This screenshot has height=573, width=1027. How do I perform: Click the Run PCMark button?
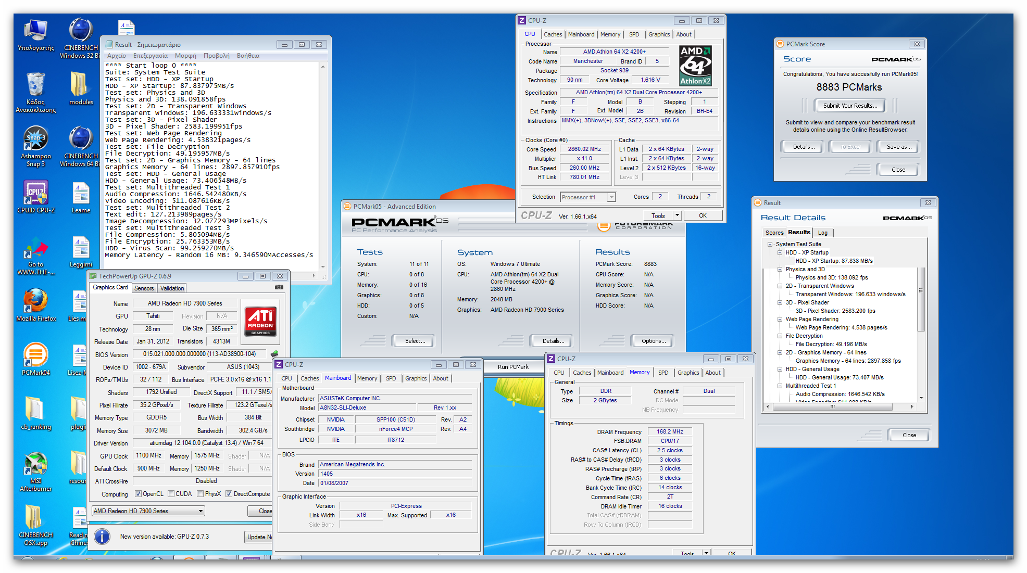[513, 367]
